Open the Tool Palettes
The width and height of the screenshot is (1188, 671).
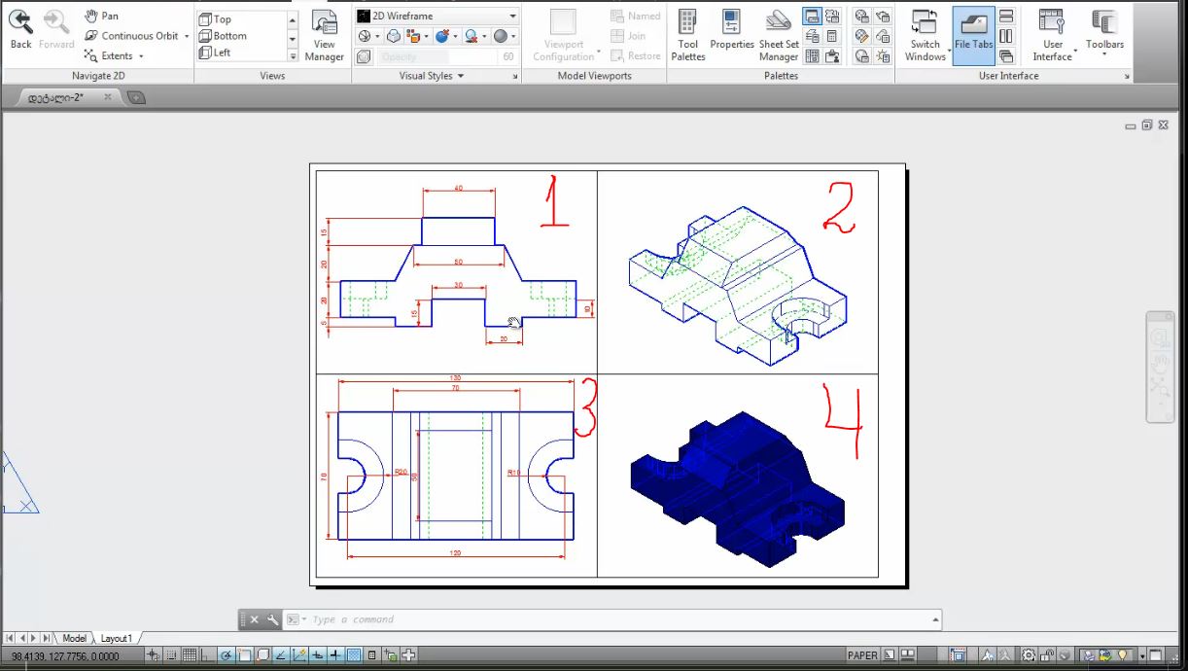(x=687, y=36)
